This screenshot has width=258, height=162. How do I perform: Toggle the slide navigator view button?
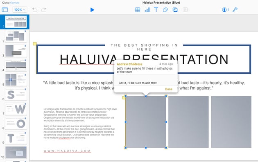click(x=5, y=10)
